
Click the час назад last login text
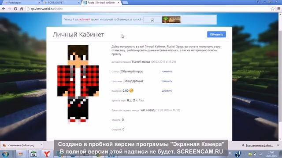pyautogui.click(x=148, y=110)
